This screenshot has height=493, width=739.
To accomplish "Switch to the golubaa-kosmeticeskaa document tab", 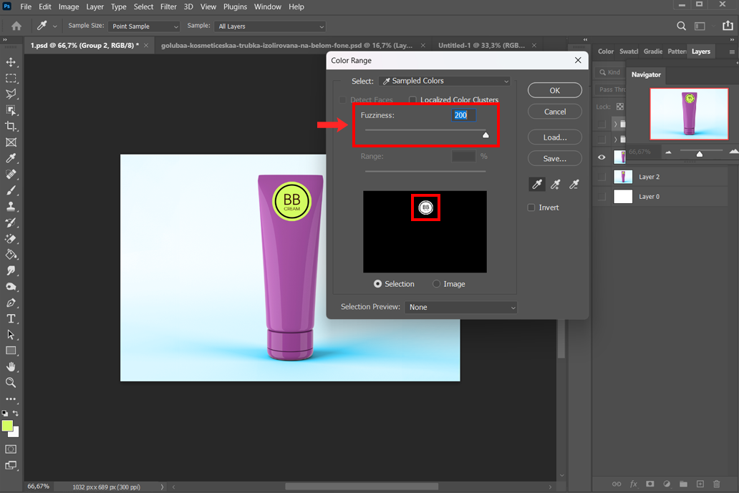I will [286, 45].
